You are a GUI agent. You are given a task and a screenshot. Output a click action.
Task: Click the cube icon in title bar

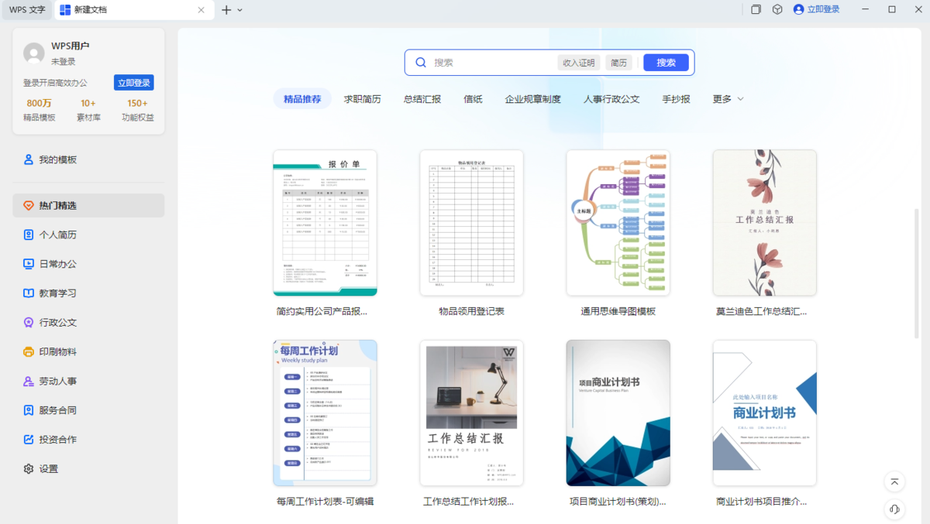pos(777,9)
